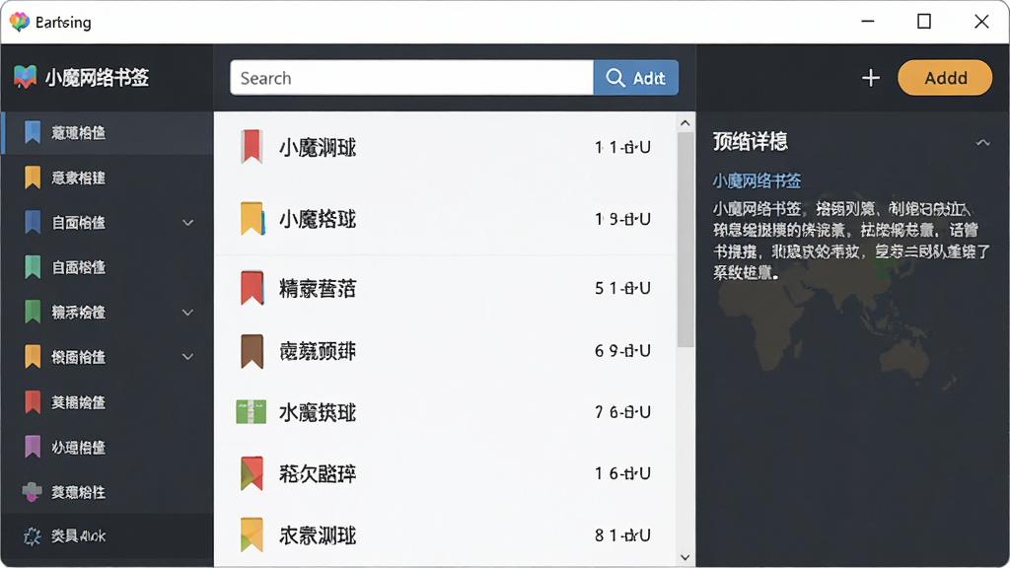Select the list entry title beside green archive icon
The image size is (1010, 568).
click(318, 412)
